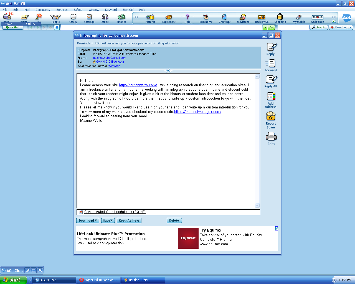The width and height of the screenshot is (355, 284).
Task: Open the Finance money icon
Action: [121, 18]
